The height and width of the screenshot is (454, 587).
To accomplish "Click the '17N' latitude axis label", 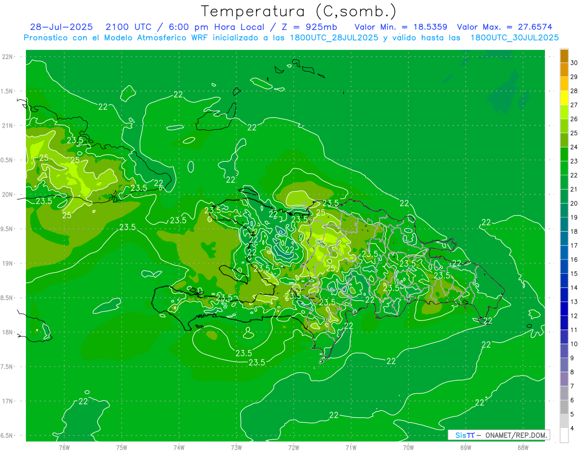I will (7, 401).
